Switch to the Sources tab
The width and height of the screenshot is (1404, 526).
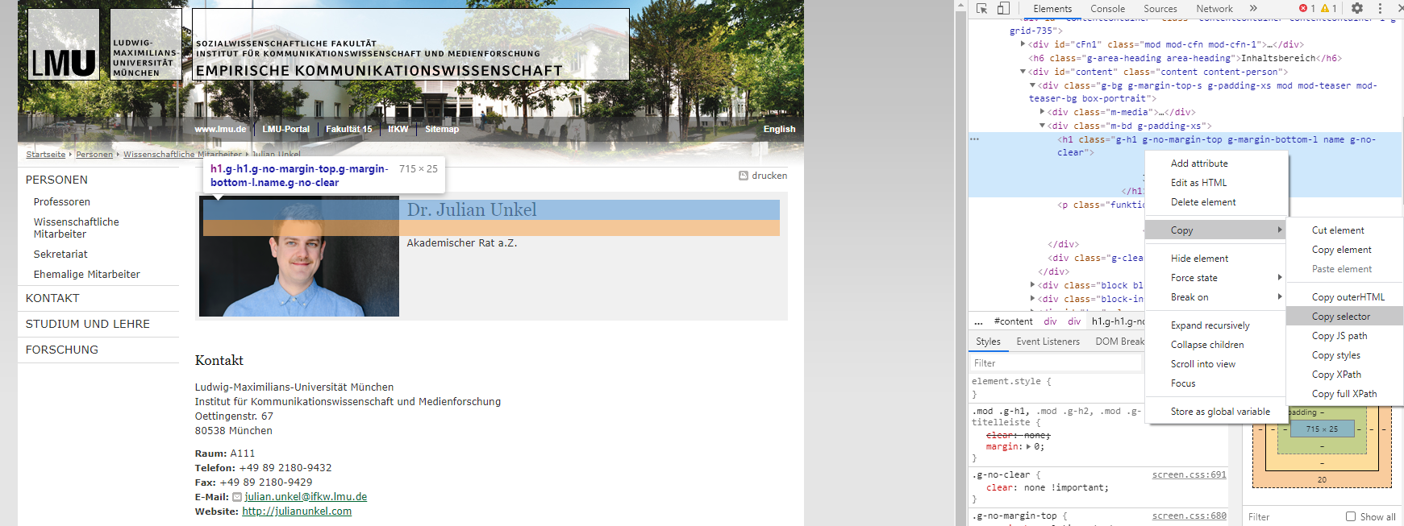click(1160, 9)
